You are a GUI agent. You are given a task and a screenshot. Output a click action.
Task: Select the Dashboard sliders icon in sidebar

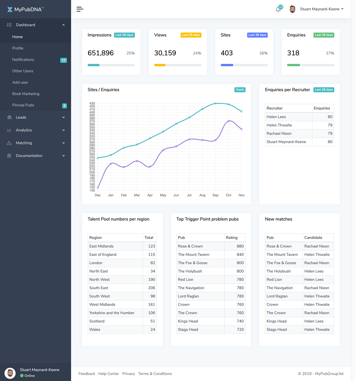click(9, 25)
